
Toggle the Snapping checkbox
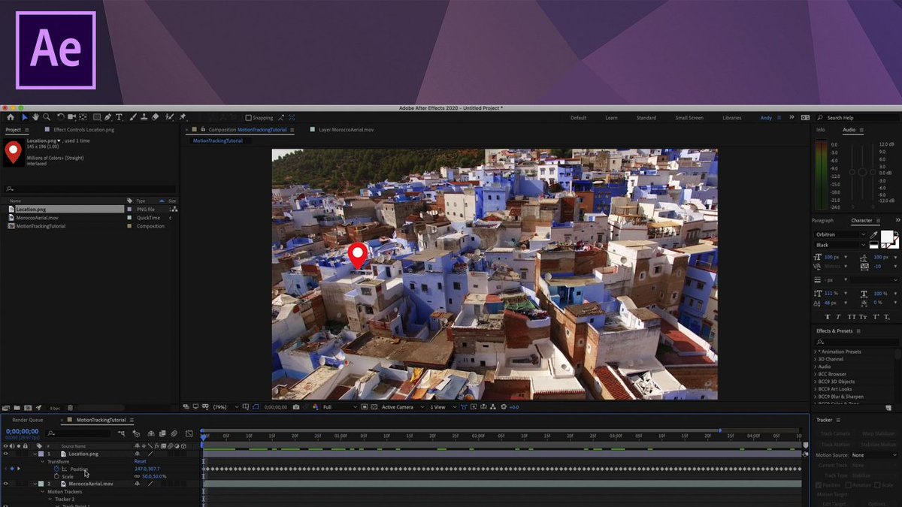point(249,118)
